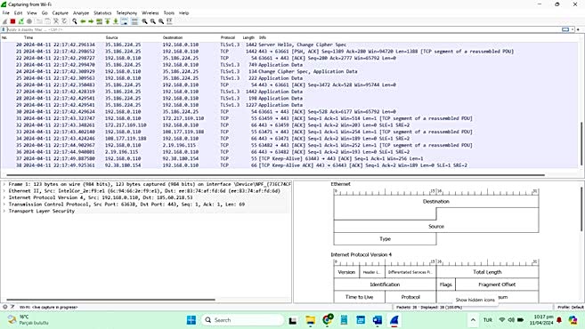
Task: Sort by the Source column header
Action: [111, 37]
